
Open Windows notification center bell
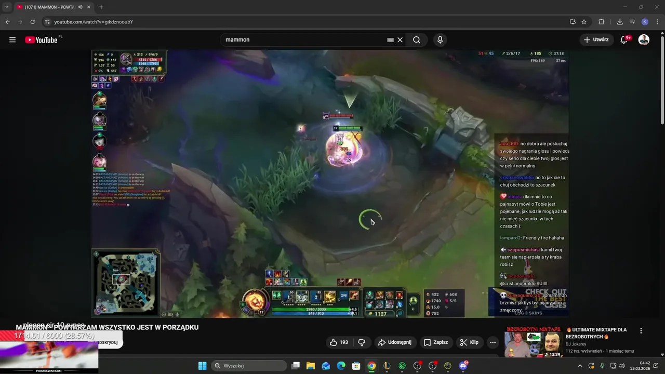656,366
